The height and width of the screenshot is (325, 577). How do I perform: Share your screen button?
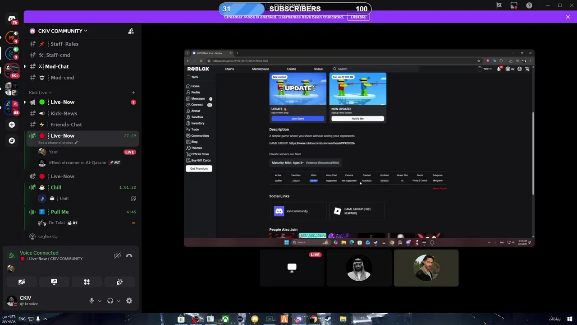(x=54, y=282)
